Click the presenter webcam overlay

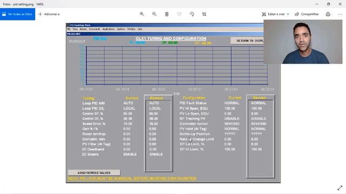[x=303, y=42]
